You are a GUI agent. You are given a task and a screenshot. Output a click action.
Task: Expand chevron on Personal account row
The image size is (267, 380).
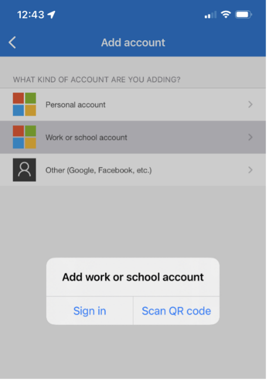tap(250, 104)
